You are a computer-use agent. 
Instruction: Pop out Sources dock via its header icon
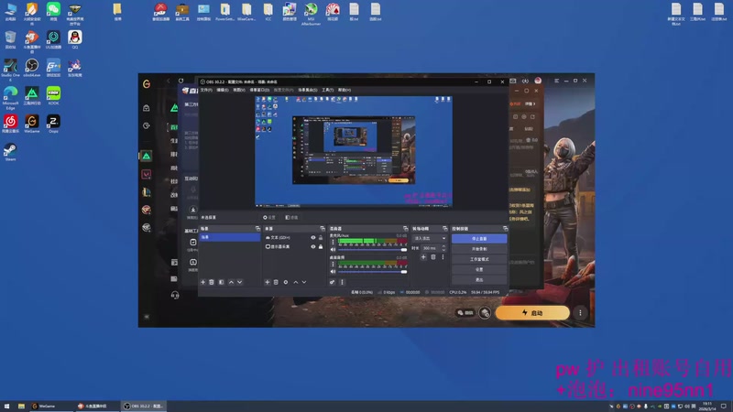click(x=323, y=228)
